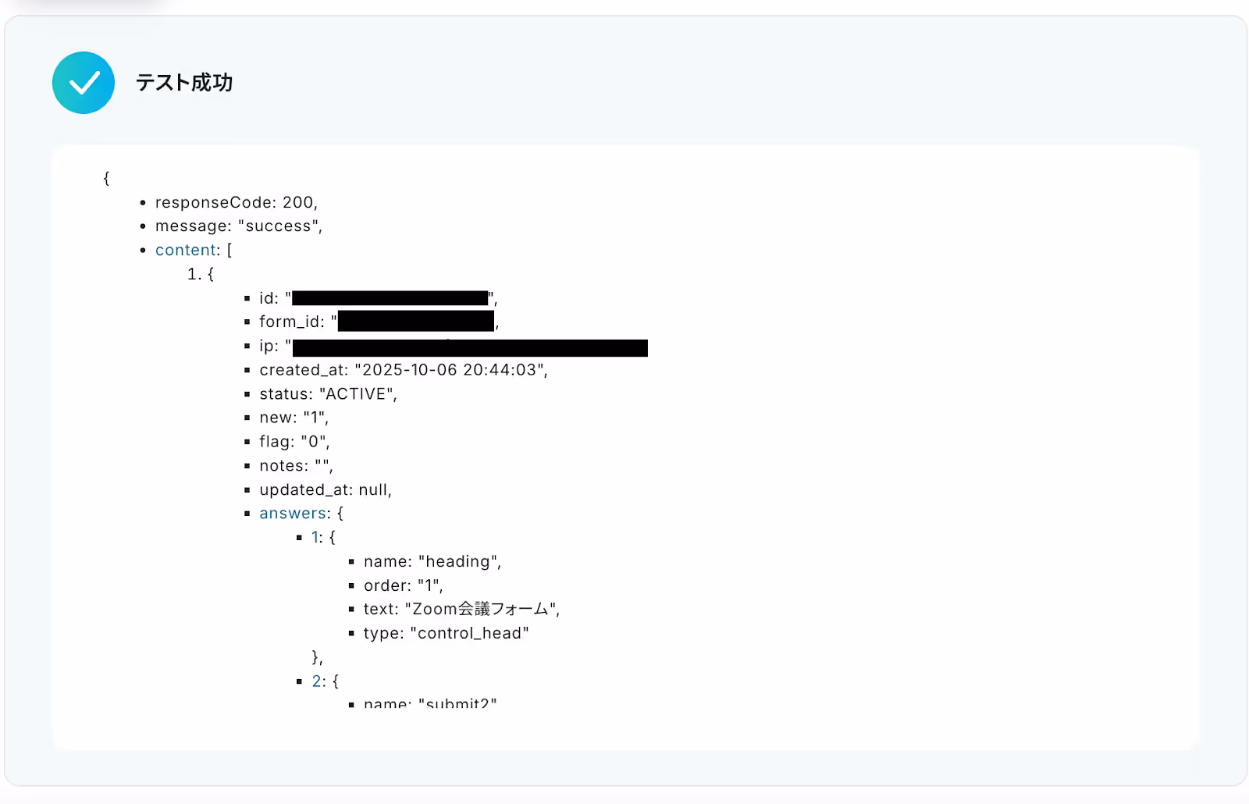1249x804 pixels.
Task: Select the notes empty string line
Action: click(296, 465)
